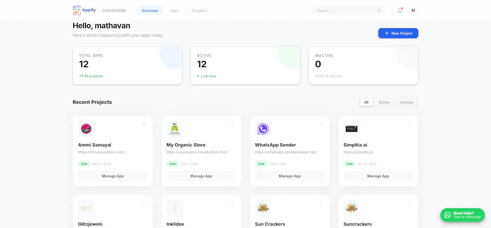Click the Drafts & Paused text
The height and width of the screenshot is (228, 491).
pyautogui.click(x=329, y=76)
